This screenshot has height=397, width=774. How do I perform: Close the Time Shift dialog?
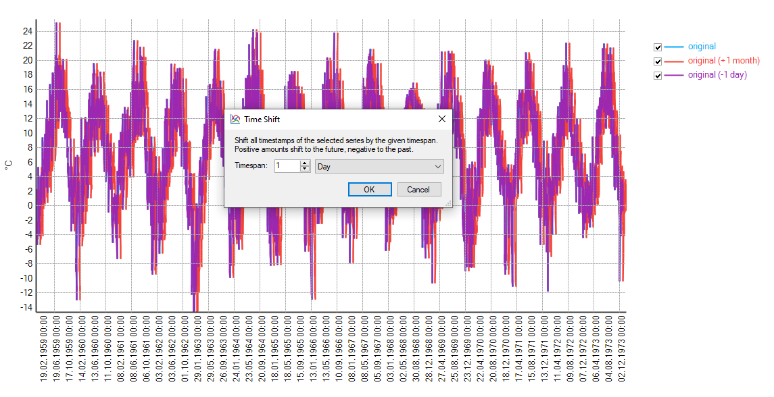(442, 119)
